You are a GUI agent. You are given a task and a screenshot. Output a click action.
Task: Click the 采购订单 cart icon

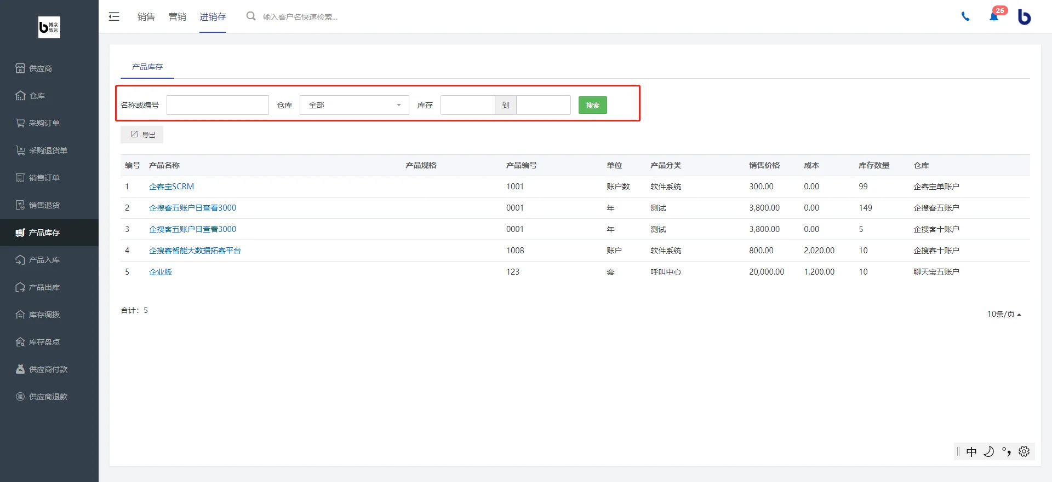(20, 123)
